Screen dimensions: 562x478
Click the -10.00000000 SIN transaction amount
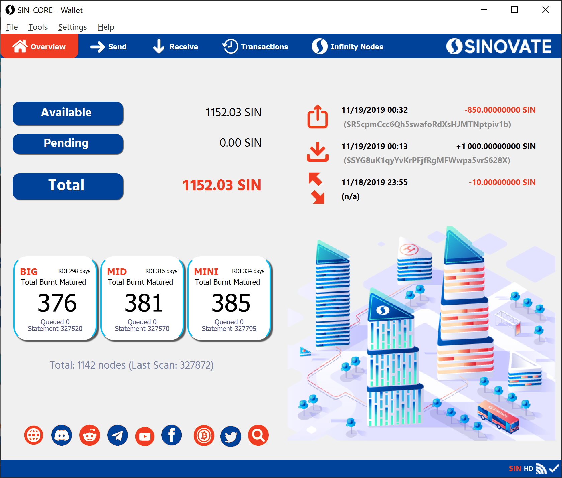[502, 182]
